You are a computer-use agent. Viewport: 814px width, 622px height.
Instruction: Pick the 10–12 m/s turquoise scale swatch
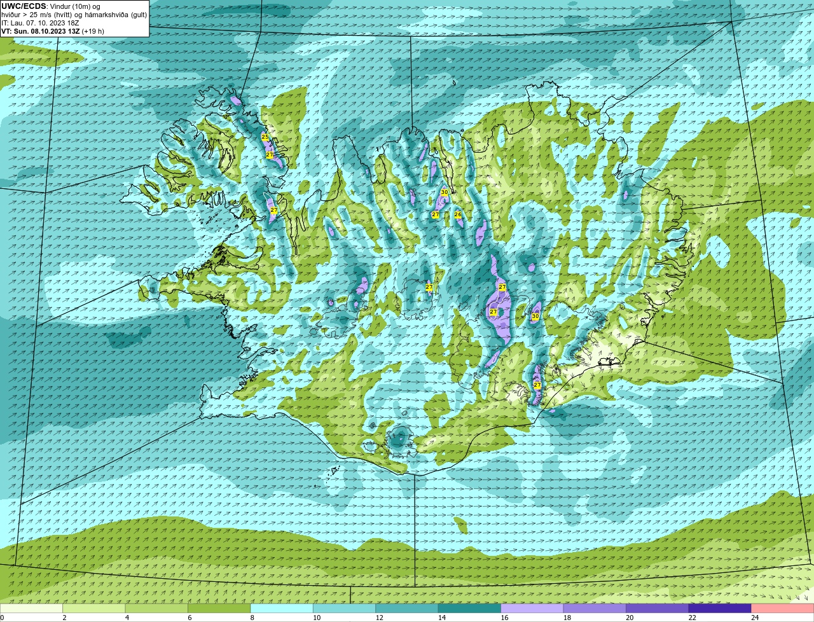point(345,608)
